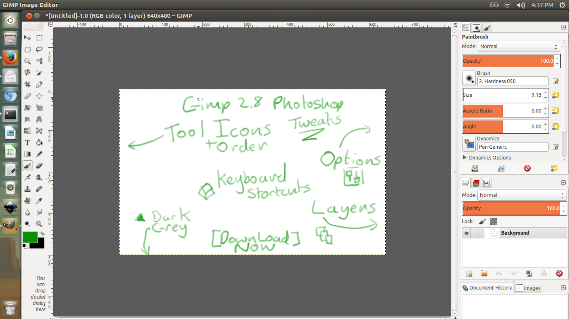Select the Move tool in the toolbox

tap(27, 38)
